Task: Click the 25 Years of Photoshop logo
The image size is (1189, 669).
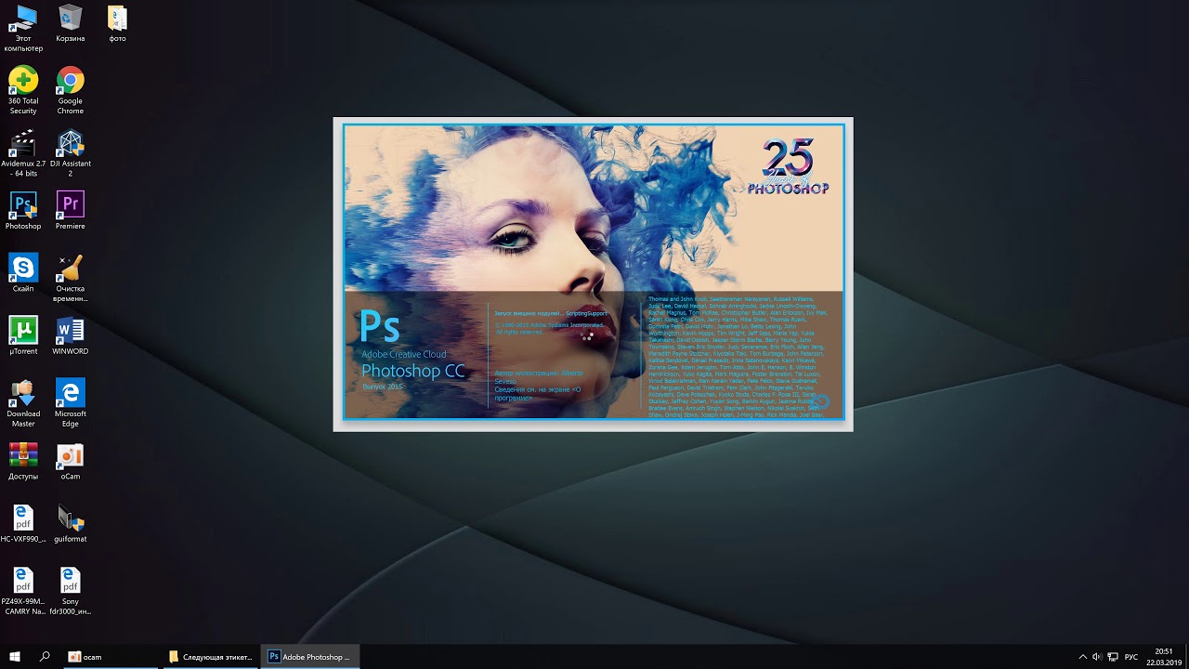Action: 789,166
